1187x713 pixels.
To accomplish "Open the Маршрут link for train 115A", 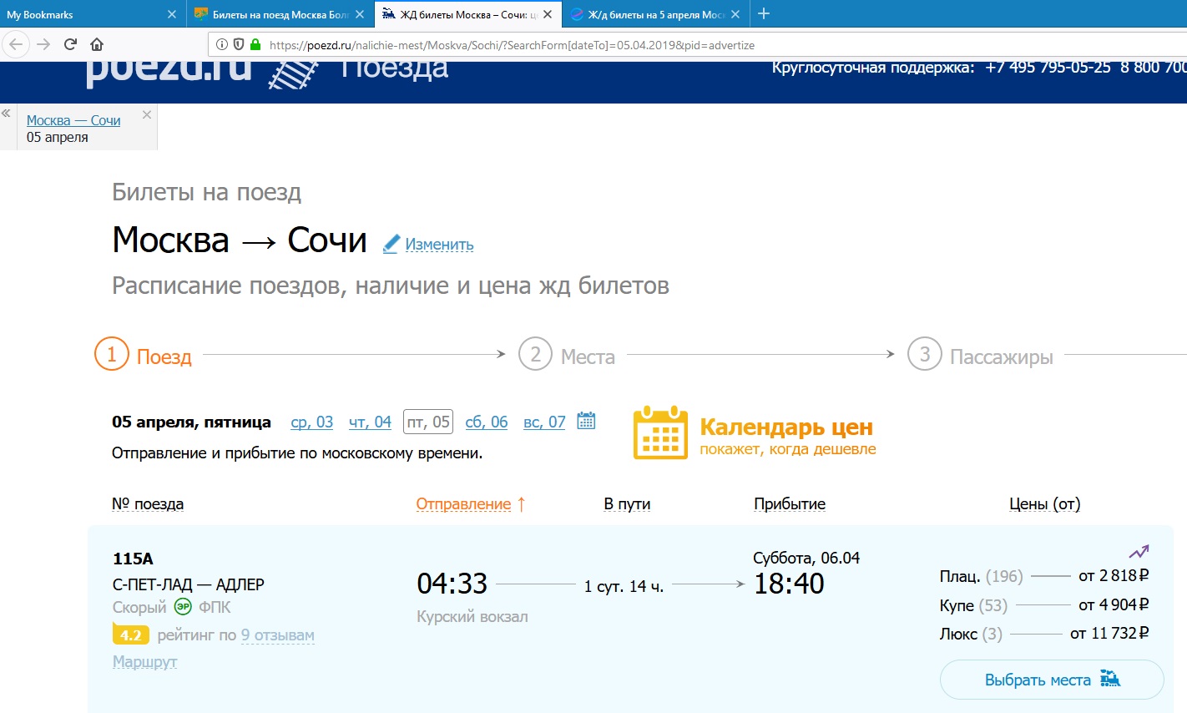I will 145,662.
